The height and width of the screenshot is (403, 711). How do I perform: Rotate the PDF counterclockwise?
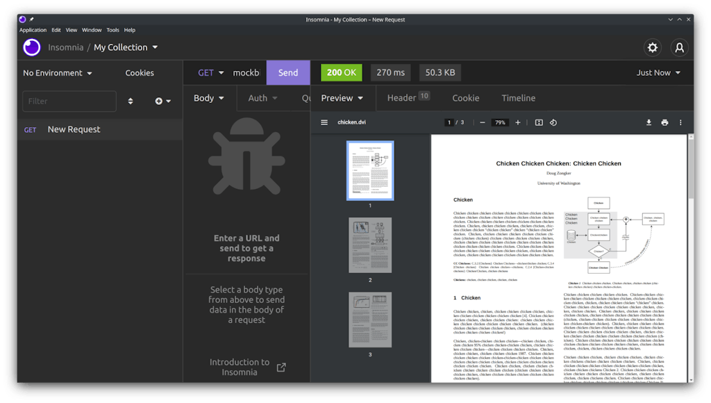tap(553, 122)
